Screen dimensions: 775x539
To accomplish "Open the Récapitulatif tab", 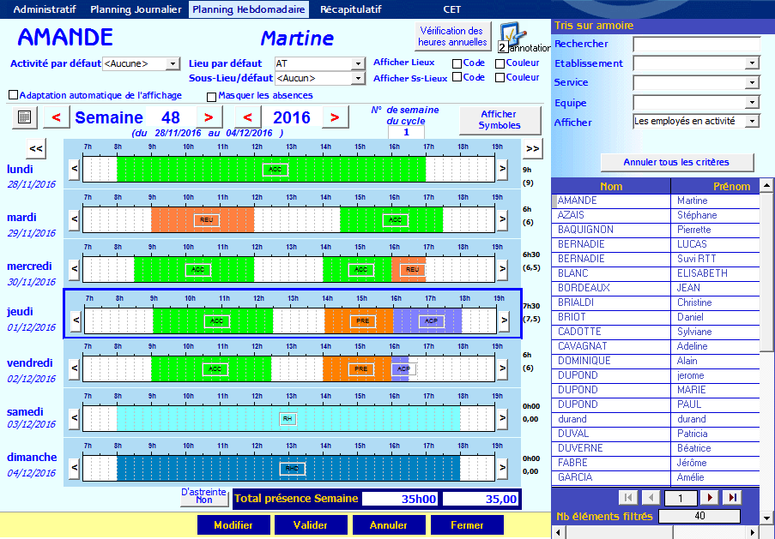I will pyautogui.click(x=351, y=9).
